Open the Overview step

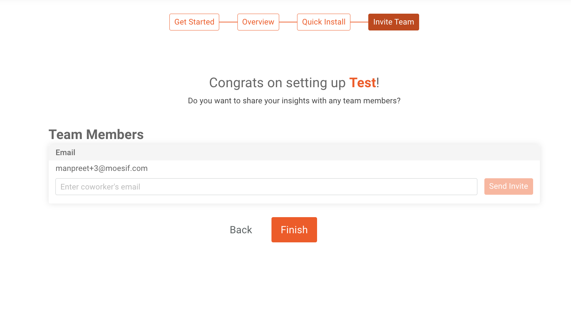point(258,22)
